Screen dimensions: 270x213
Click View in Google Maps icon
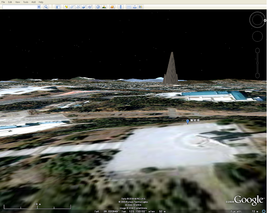point(140,7)
